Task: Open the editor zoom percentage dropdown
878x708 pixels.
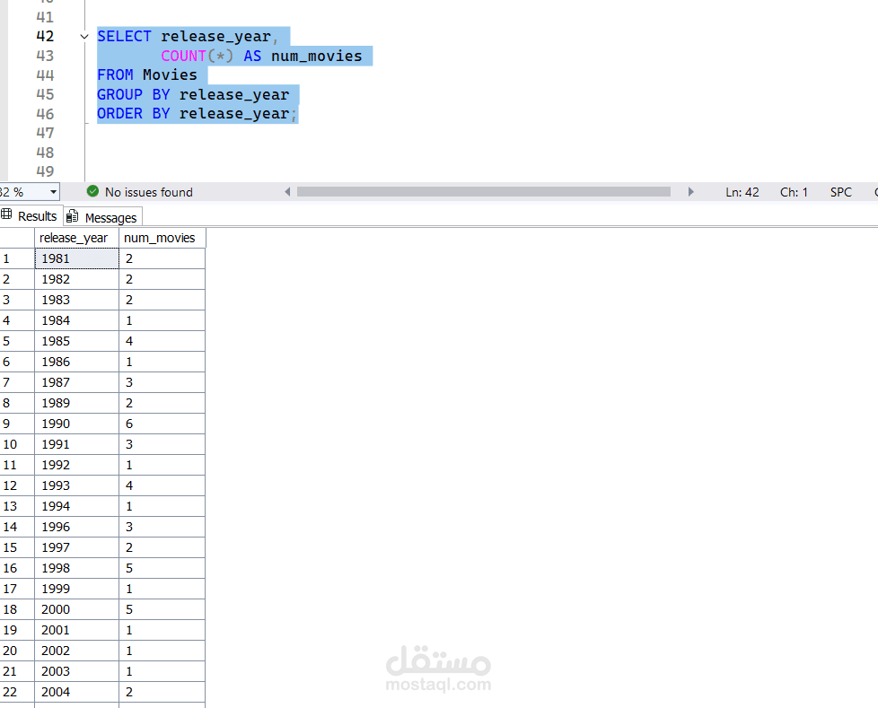Action: pos(53,192)
